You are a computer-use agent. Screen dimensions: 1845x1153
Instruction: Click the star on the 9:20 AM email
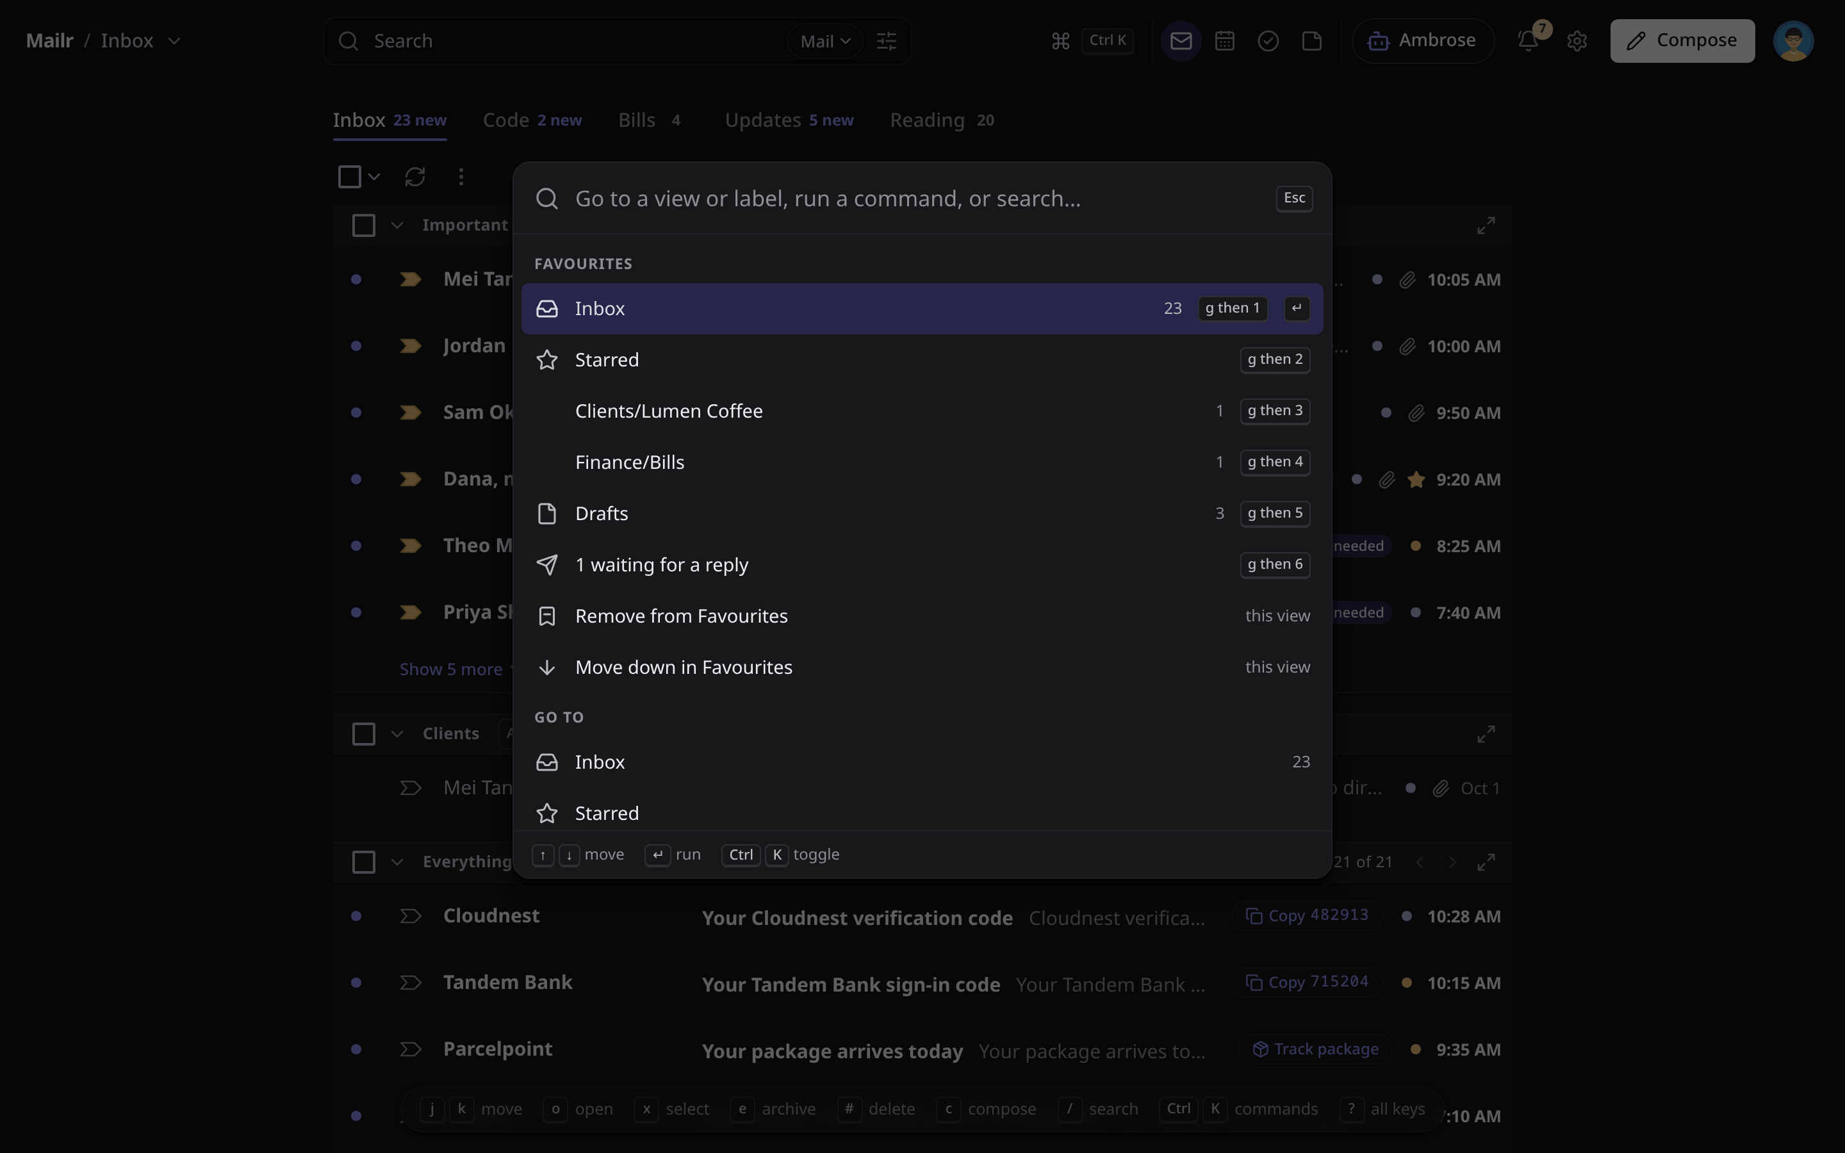pyautogui.click(x=1416, y=480)
